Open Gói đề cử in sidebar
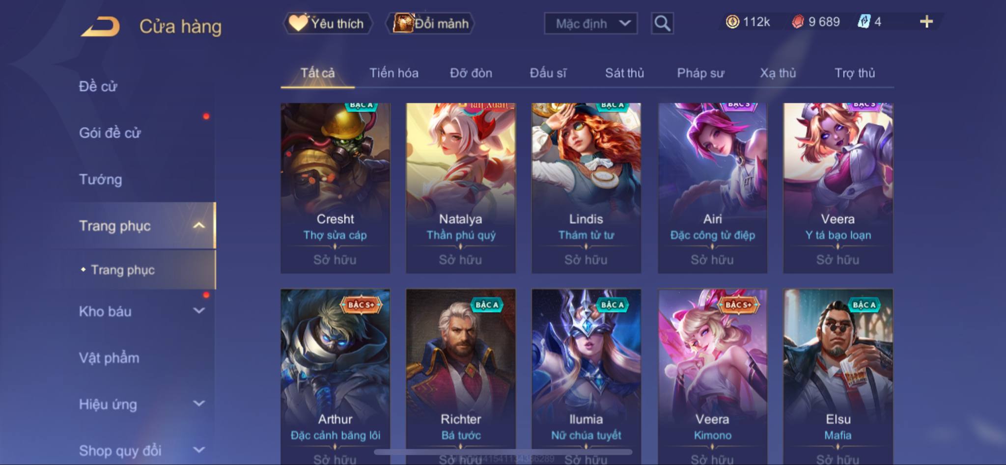 coord(110,133)
